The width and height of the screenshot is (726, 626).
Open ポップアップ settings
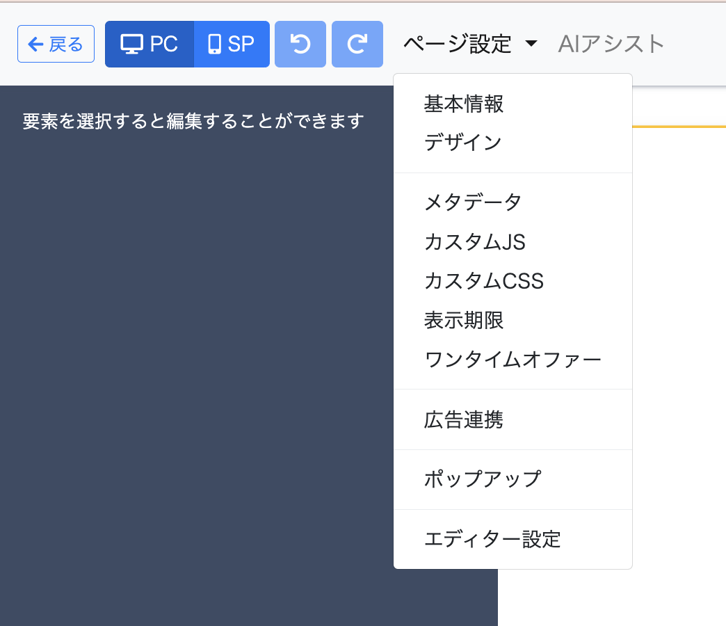(482, 480)
